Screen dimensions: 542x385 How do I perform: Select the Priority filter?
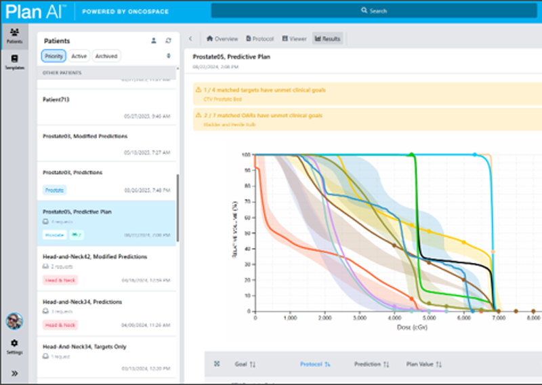[x=54, y=56]
